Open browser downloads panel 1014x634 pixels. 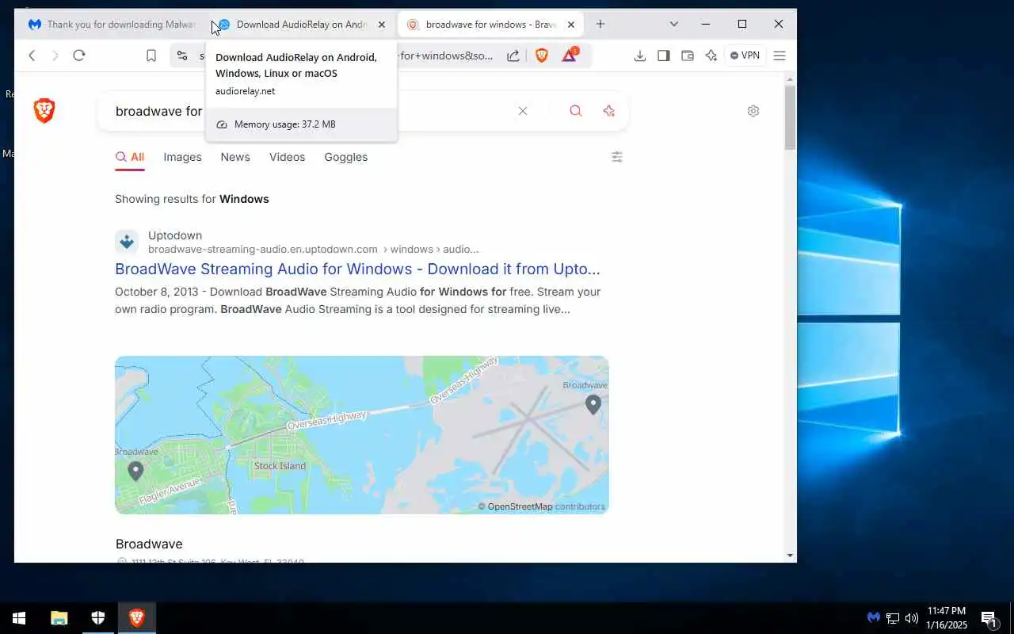click(x=640, y=55)
